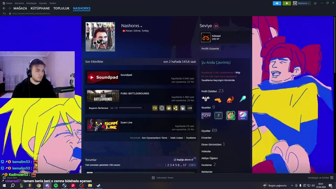The width and height of the screenshot is (336, 189).
Task: Click the PUBG achievement progress bar
Action: (x=131, y=108)
